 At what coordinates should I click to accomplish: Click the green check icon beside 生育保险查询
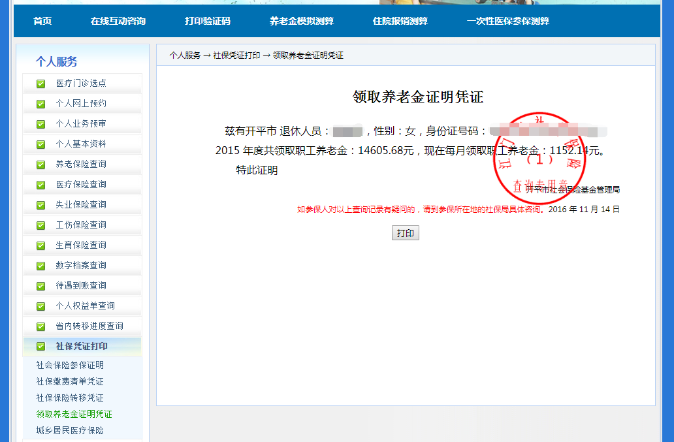pyautogui.click(x=41, y=245)
